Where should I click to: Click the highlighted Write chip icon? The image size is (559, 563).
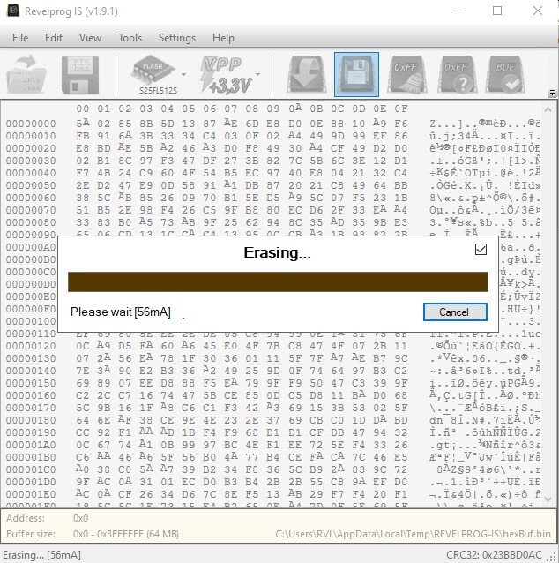[x=356, y=74]
